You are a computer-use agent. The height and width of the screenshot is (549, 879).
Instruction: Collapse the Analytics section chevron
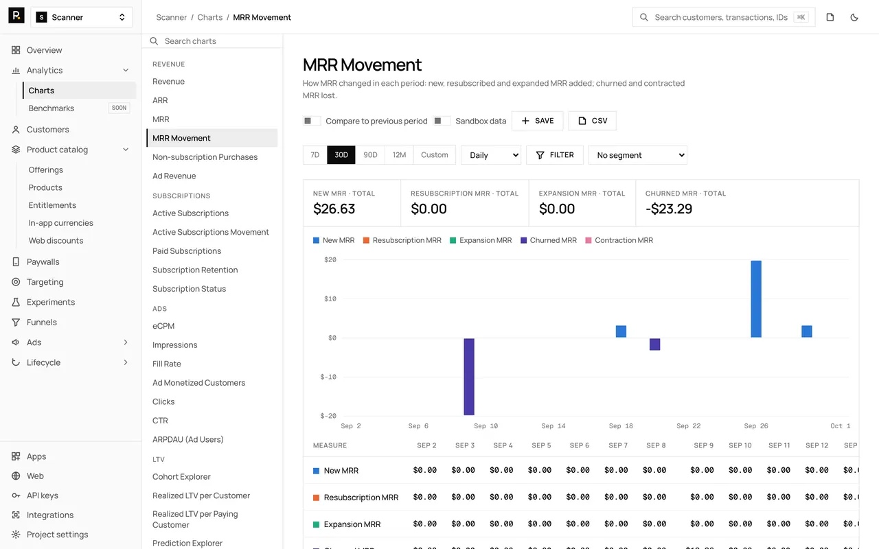point(126,70)
